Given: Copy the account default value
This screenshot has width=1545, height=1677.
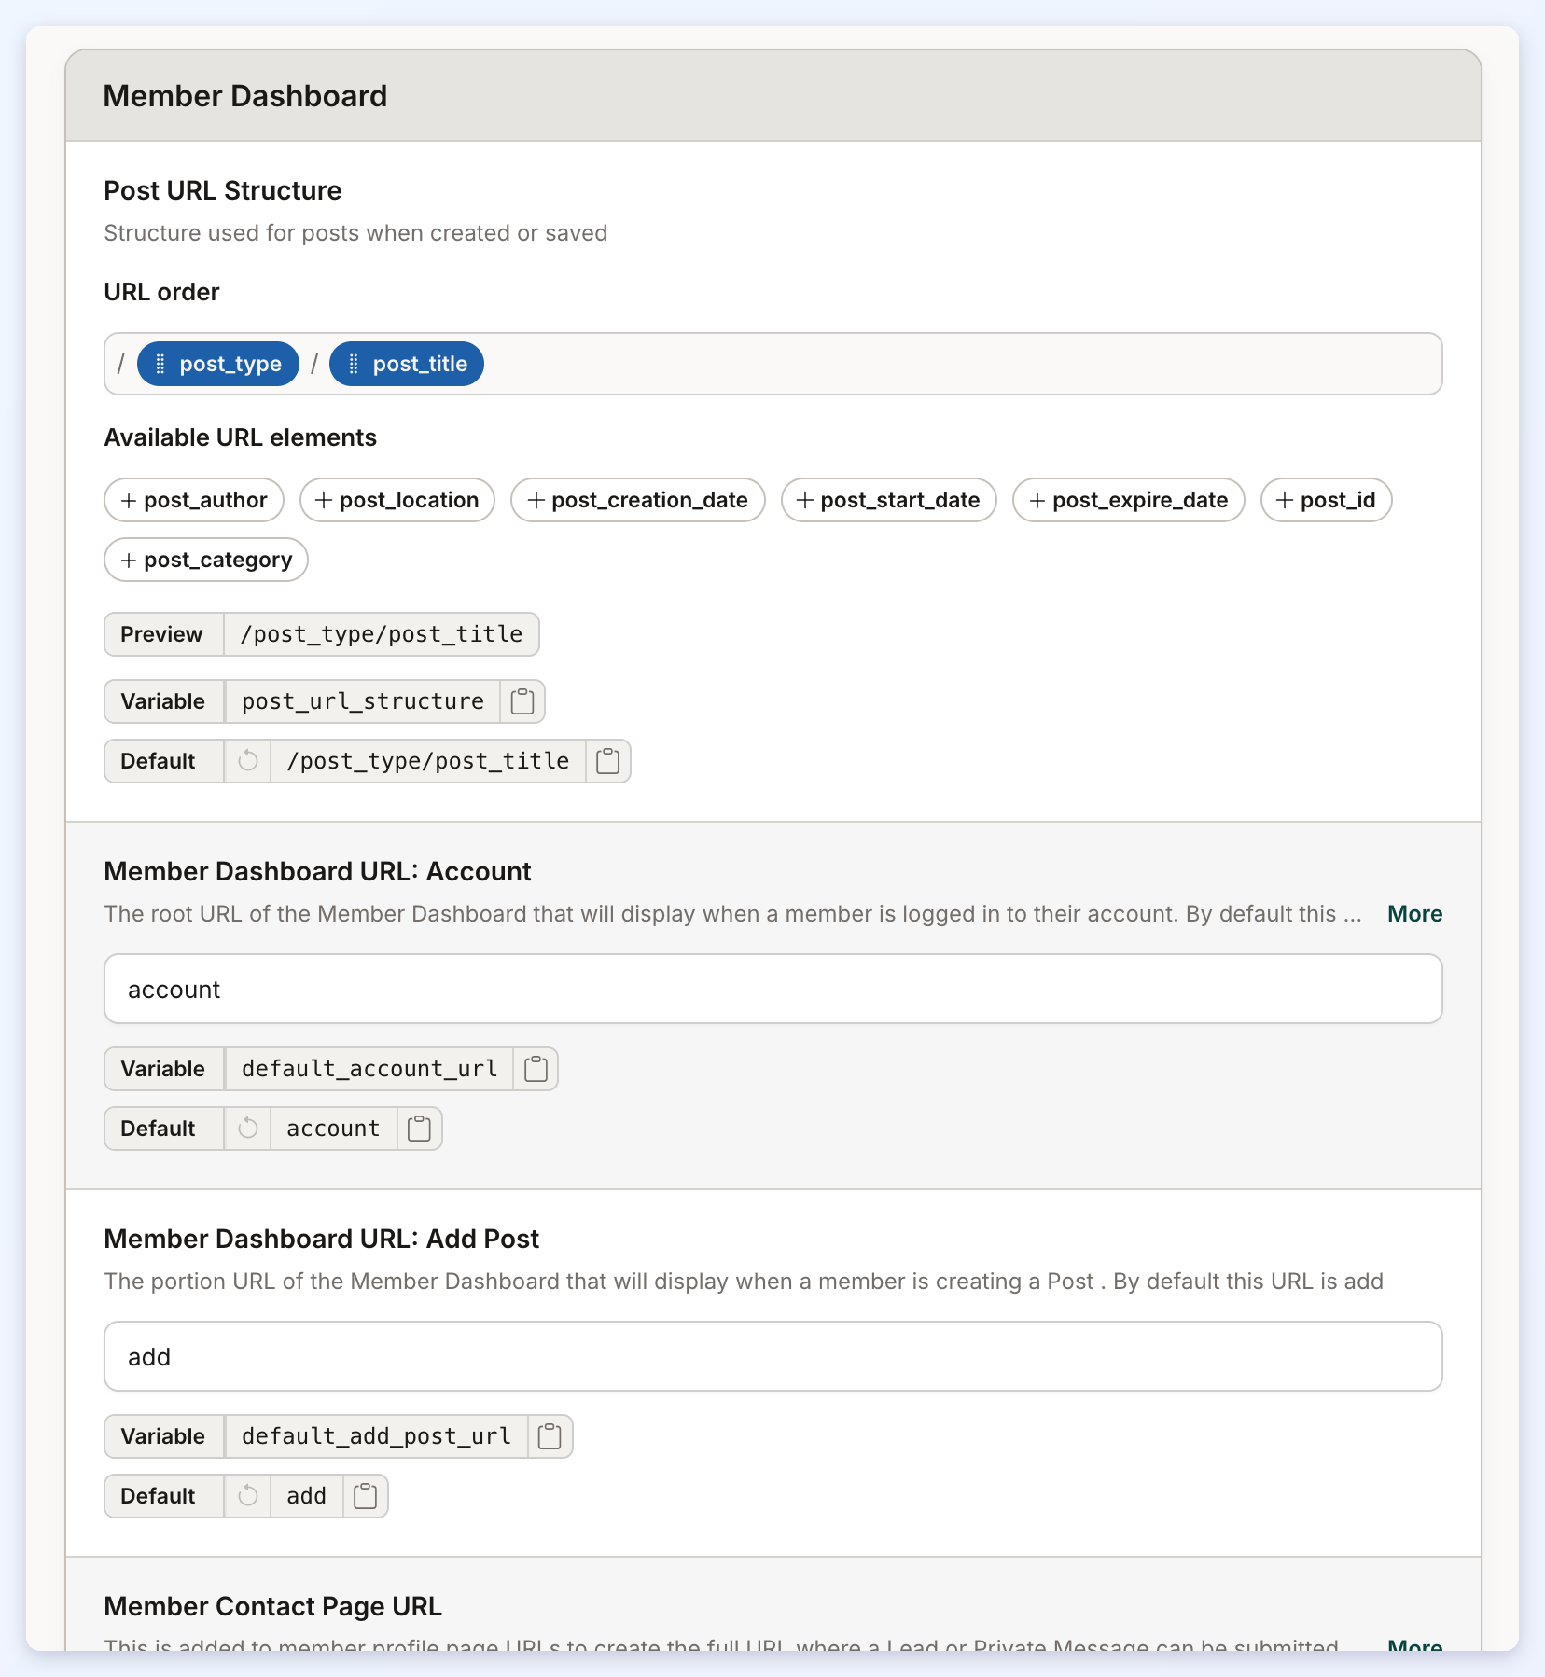Looking at the screenshot, I should 420,1129.
